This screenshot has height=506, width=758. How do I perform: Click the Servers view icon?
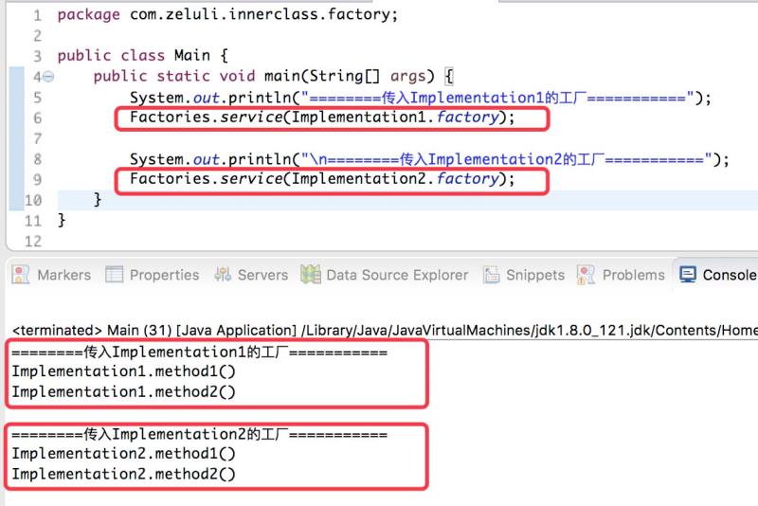click(223, 275)
